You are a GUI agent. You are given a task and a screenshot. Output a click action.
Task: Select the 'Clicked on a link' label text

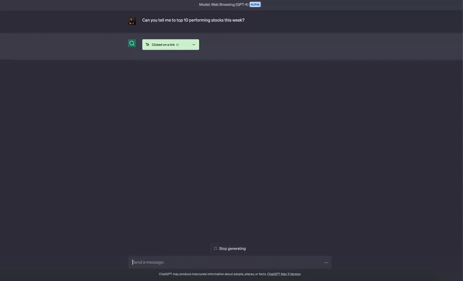(163, 45)
